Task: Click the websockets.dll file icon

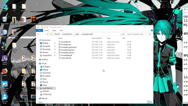Action: [x=60, y=58]
